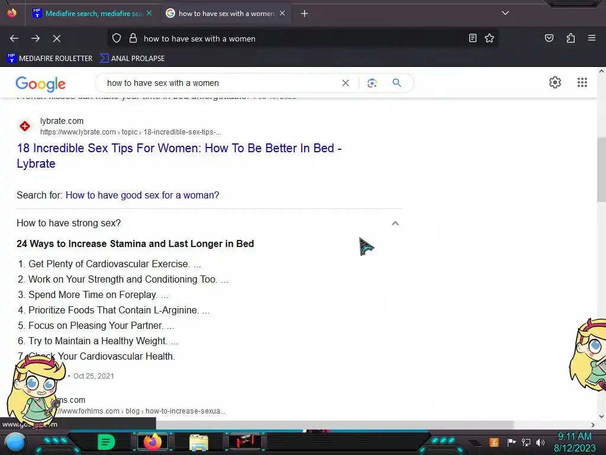Open the Firefox hamburger application menu

[592, 38]
